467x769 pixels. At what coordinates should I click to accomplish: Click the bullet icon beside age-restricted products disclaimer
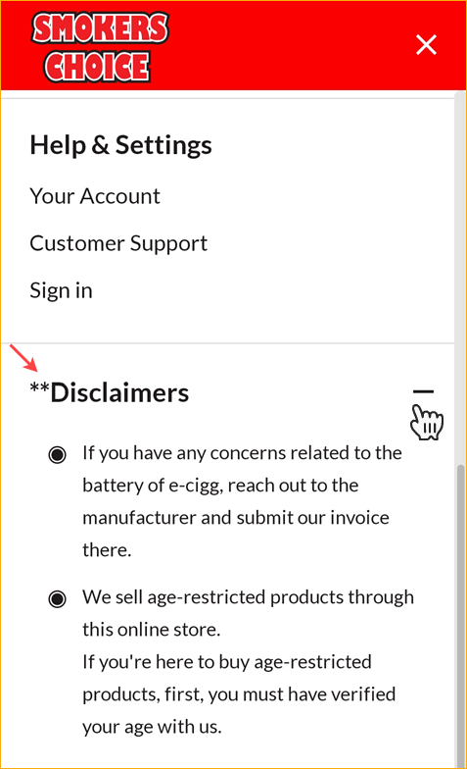tap(57, 598)
